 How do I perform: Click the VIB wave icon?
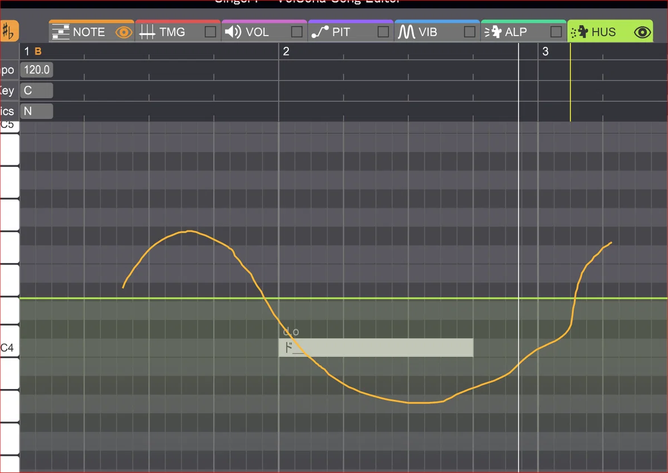coord(406,32)
